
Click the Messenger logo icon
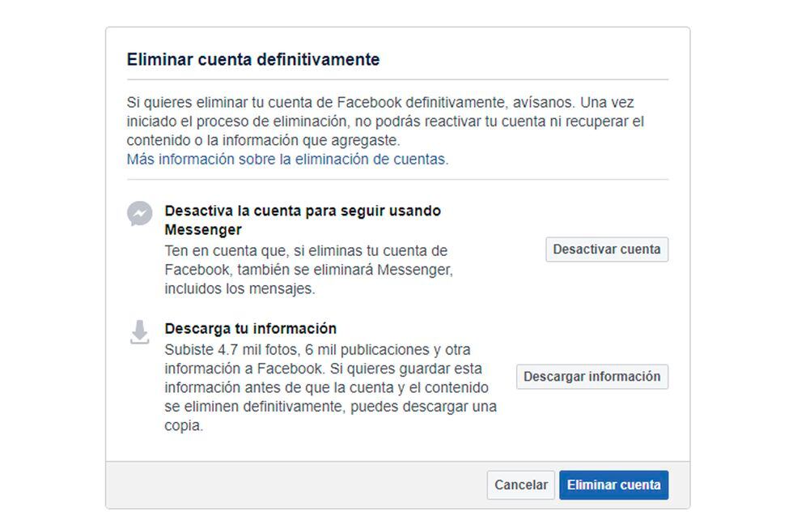point(140,214)
